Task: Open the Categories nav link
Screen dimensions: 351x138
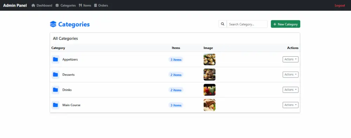Action: 66,5
